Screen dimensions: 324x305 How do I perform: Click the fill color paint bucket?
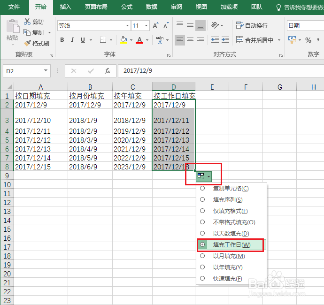click(123, 39)
